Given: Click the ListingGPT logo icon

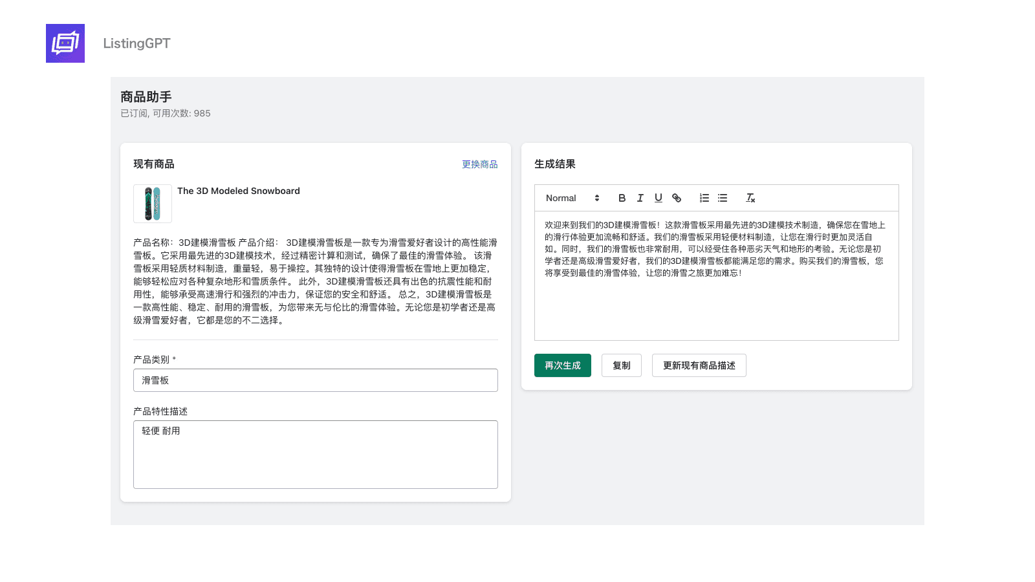Looking at the screenshot, I should pyautogui.click(x=65, y=43).
